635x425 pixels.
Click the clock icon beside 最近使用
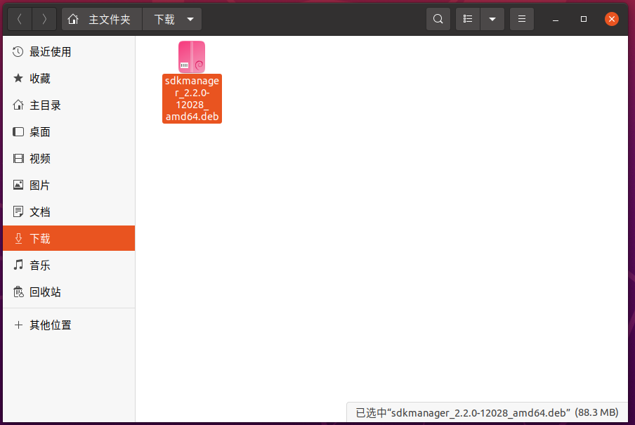point(18,51)
